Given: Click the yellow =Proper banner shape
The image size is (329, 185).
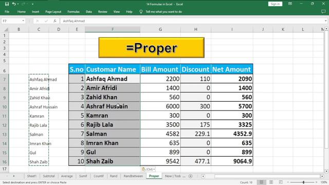Looking at the screenshot, I should [x=152, y=48].
